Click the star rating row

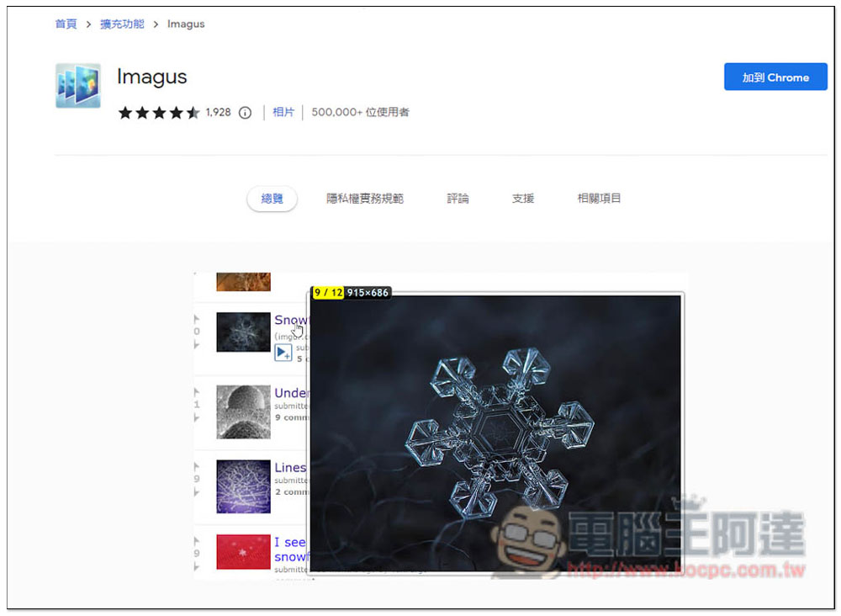tap(159, 113)
